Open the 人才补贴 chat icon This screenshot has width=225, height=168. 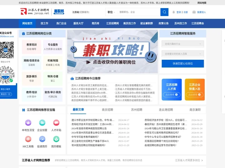(56, 123)
